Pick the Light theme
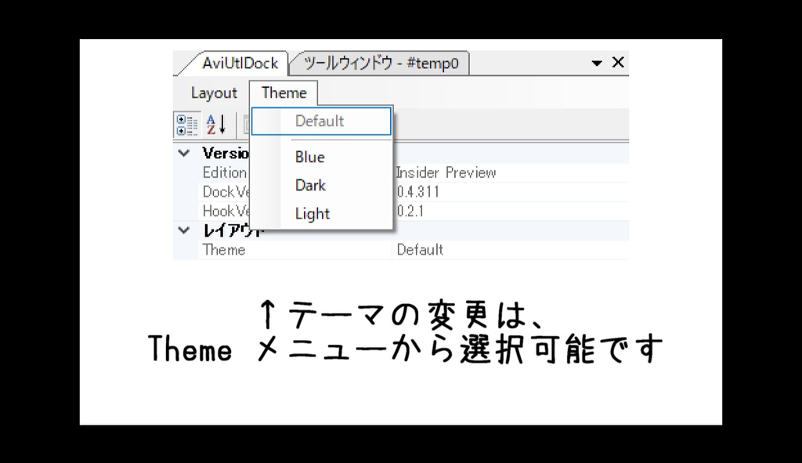The width and height of the screenshot is (802, 463). [x=312, y=213]
